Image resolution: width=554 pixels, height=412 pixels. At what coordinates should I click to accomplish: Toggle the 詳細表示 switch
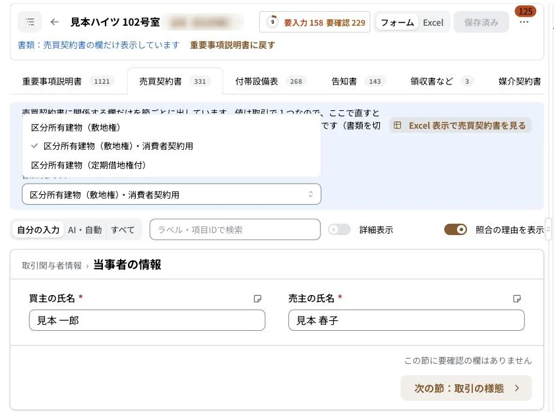[x=339, y=230]
